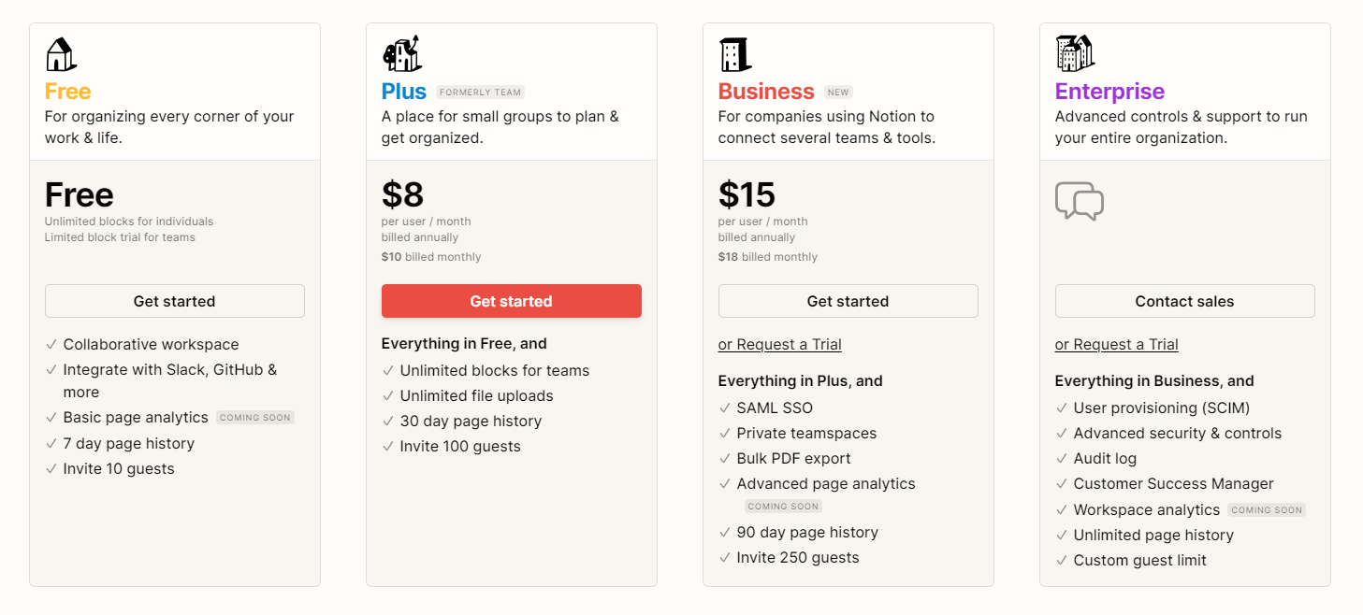This screenshot has height=615, width=1363.
Task: Click the Enterprise chat bubbles icon
Action: 1080,201
